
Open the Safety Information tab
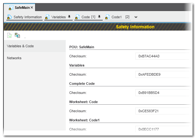pyautogui.click(x=28, y=17)
